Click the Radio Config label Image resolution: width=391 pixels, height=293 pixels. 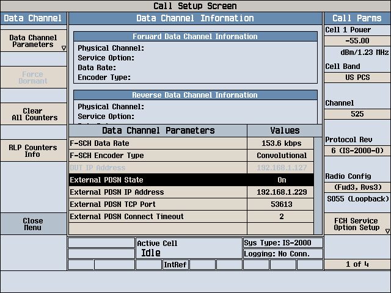tap(348, 176)
